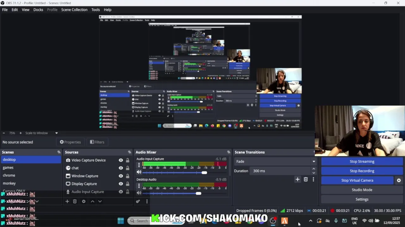Open the Edit menu
The image size is (405, 227).
click(x=15, y=10)
